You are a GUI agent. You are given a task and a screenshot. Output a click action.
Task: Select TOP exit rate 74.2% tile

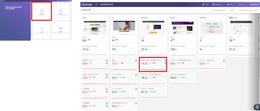click(95, 50)
